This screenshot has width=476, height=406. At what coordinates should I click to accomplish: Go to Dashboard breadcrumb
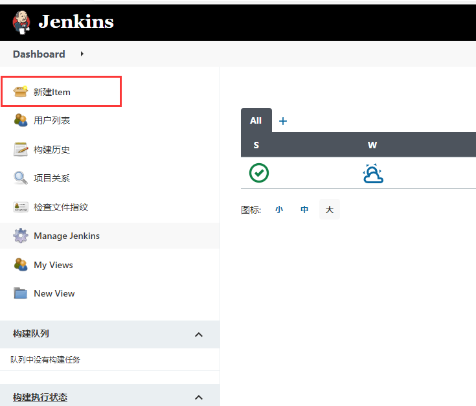pyautogui.click(x=39, y=54)
